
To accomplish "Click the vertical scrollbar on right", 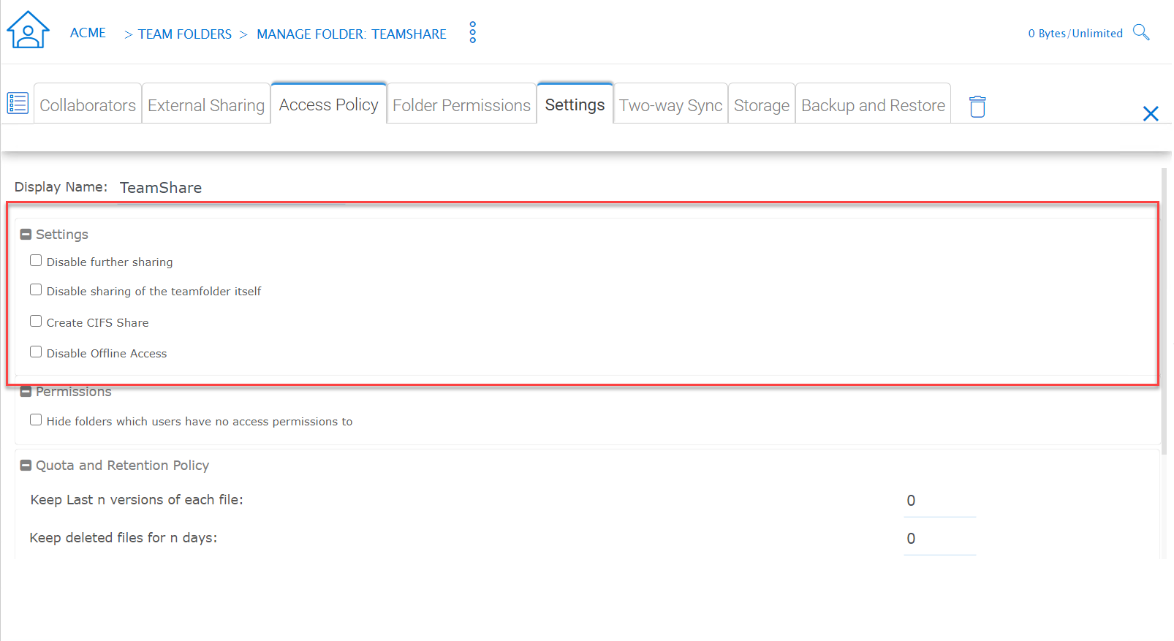I will [x=1164, y=311].
